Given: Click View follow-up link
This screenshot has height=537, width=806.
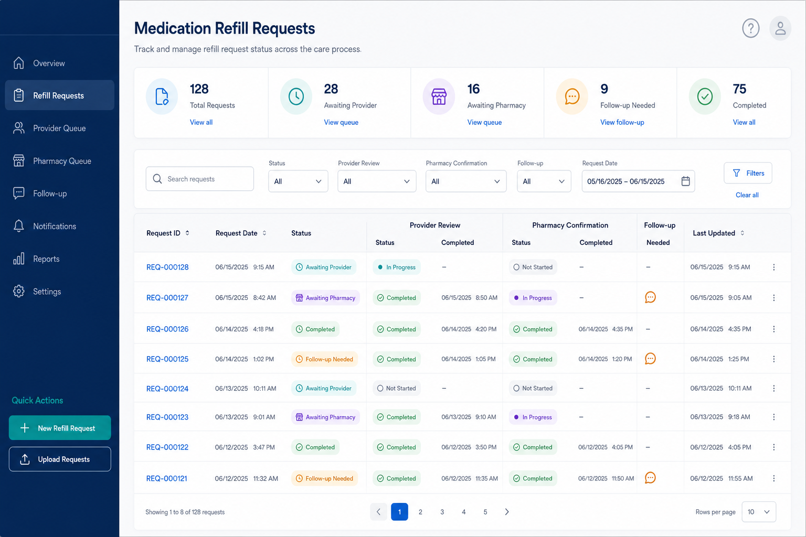Looking at the screenshot, I should pyautogui.click(x=622, y=122).
